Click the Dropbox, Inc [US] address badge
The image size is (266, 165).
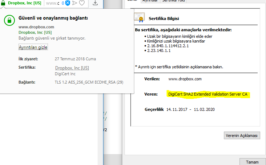pos(25,3)
